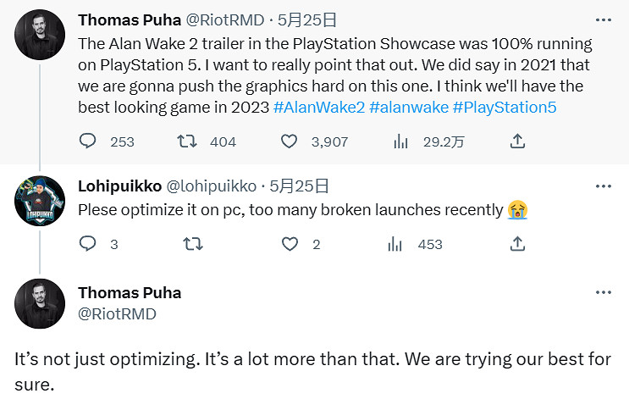The width and height of the screenshot is (629, 399).
Task: Open more options on bottom tweet
Action: pyautogui.click(x=603, y=292)
